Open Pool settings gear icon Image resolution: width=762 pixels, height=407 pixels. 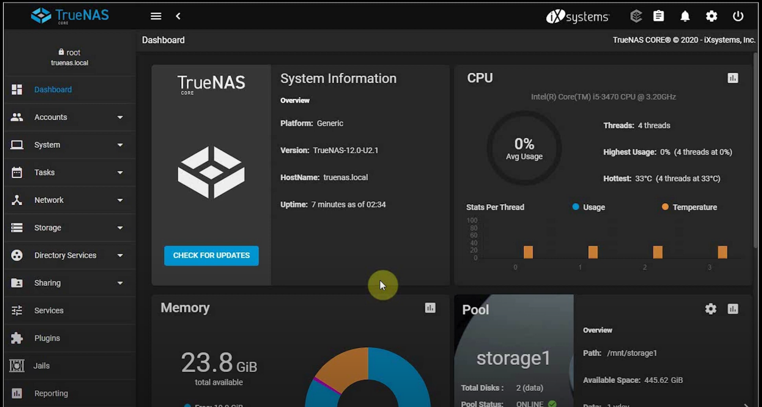[710, 309]
